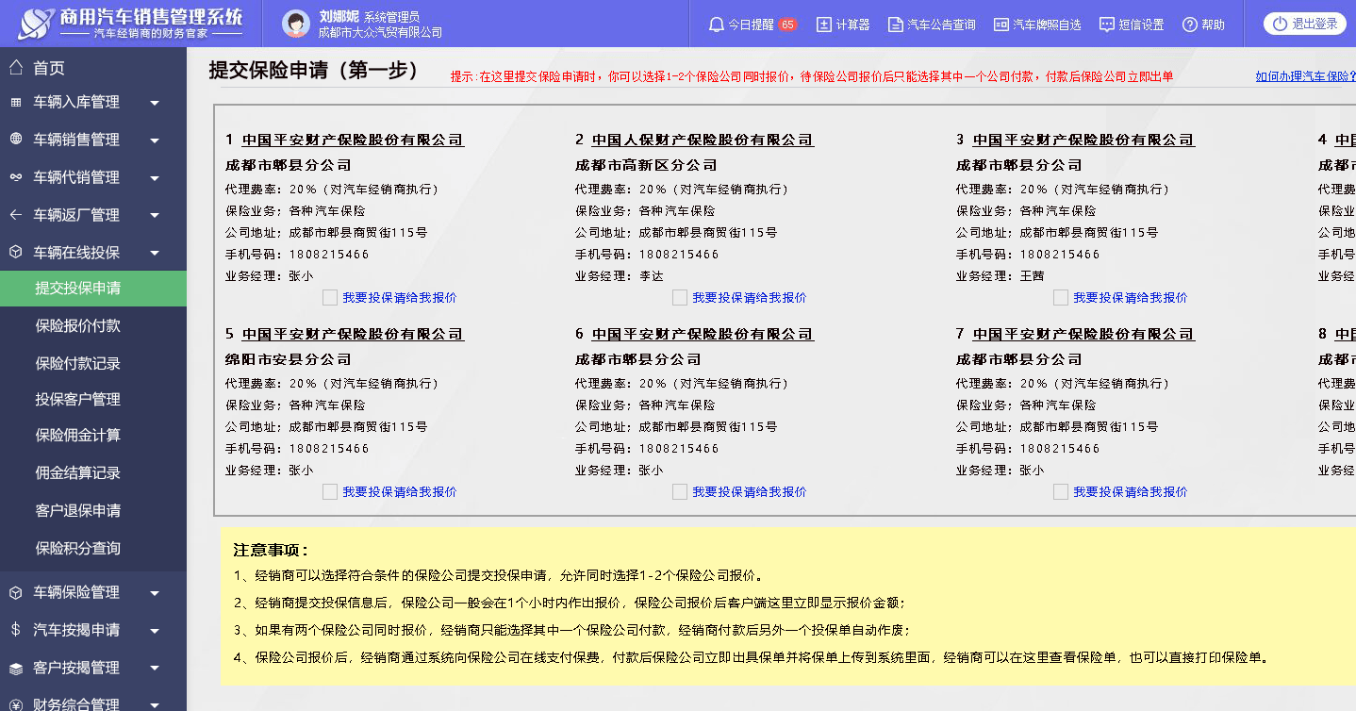Check quote box for company 3 (王茜)
Viewport: 1356px width, 711px height.
point(1061,297)
